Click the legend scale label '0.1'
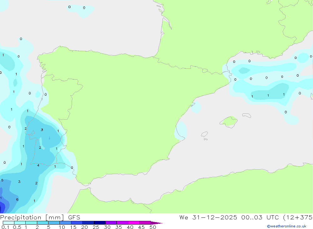Screen dimensions: 313x229 (x=5, y=227)
